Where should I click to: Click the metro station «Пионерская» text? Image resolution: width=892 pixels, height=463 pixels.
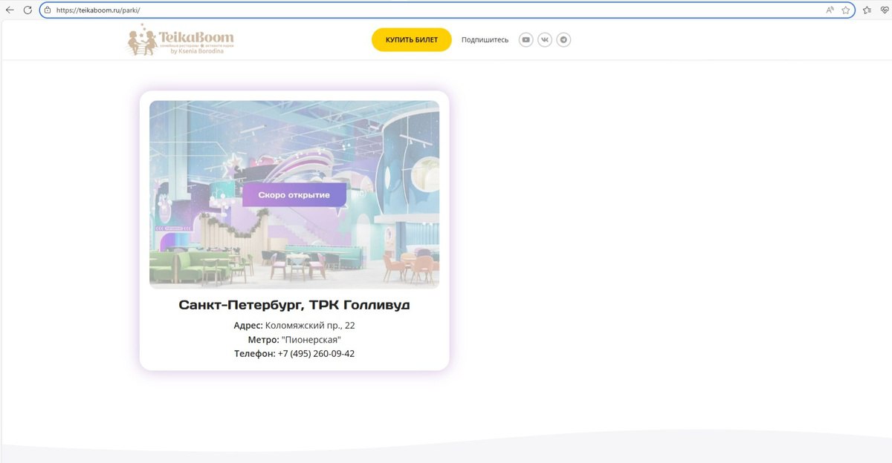click(x=311, y=340)
